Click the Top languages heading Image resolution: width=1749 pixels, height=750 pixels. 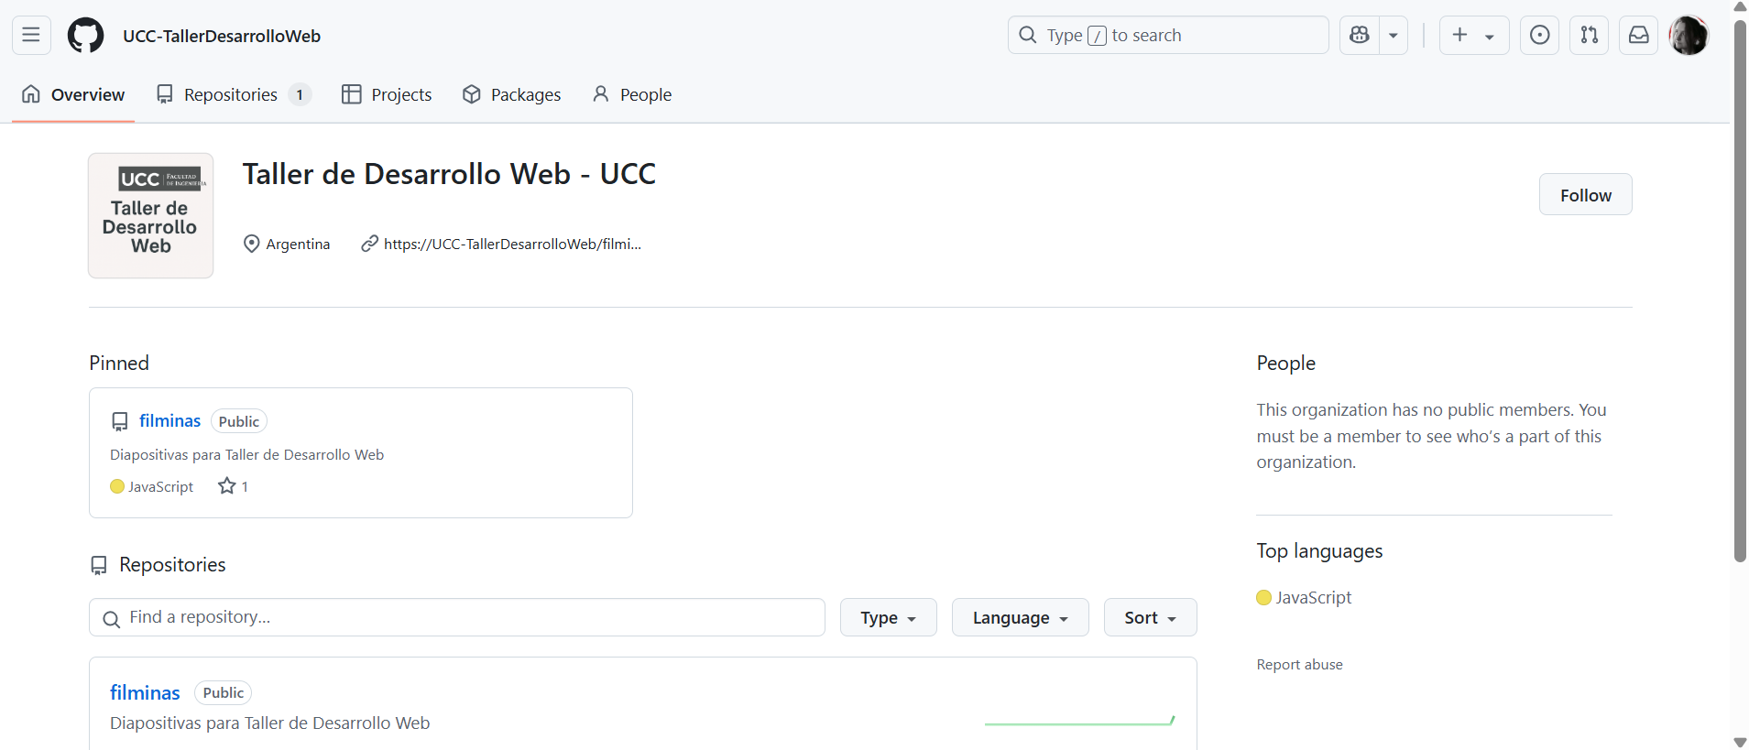tap(1319, 550)
